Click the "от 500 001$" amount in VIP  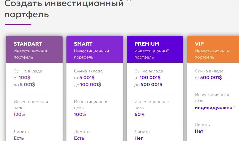tap(208, 78)
